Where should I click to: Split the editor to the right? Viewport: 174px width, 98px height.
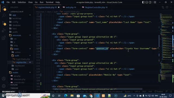(x=167, y=7)
